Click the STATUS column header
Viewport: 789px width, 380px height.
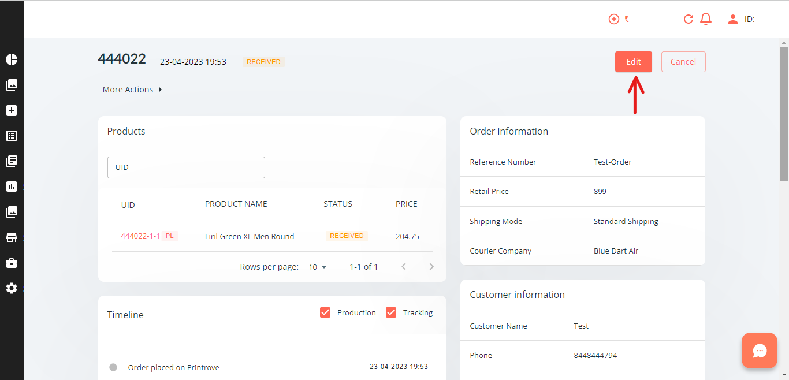pyautogui.click(x=338, y=204)
